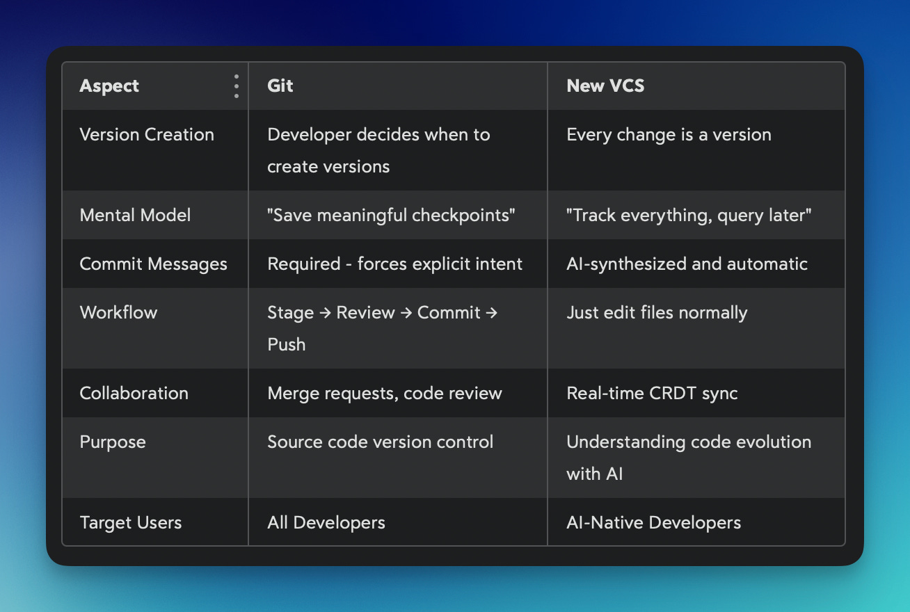
Task: Select the Git column header
Action: [398, 86]
